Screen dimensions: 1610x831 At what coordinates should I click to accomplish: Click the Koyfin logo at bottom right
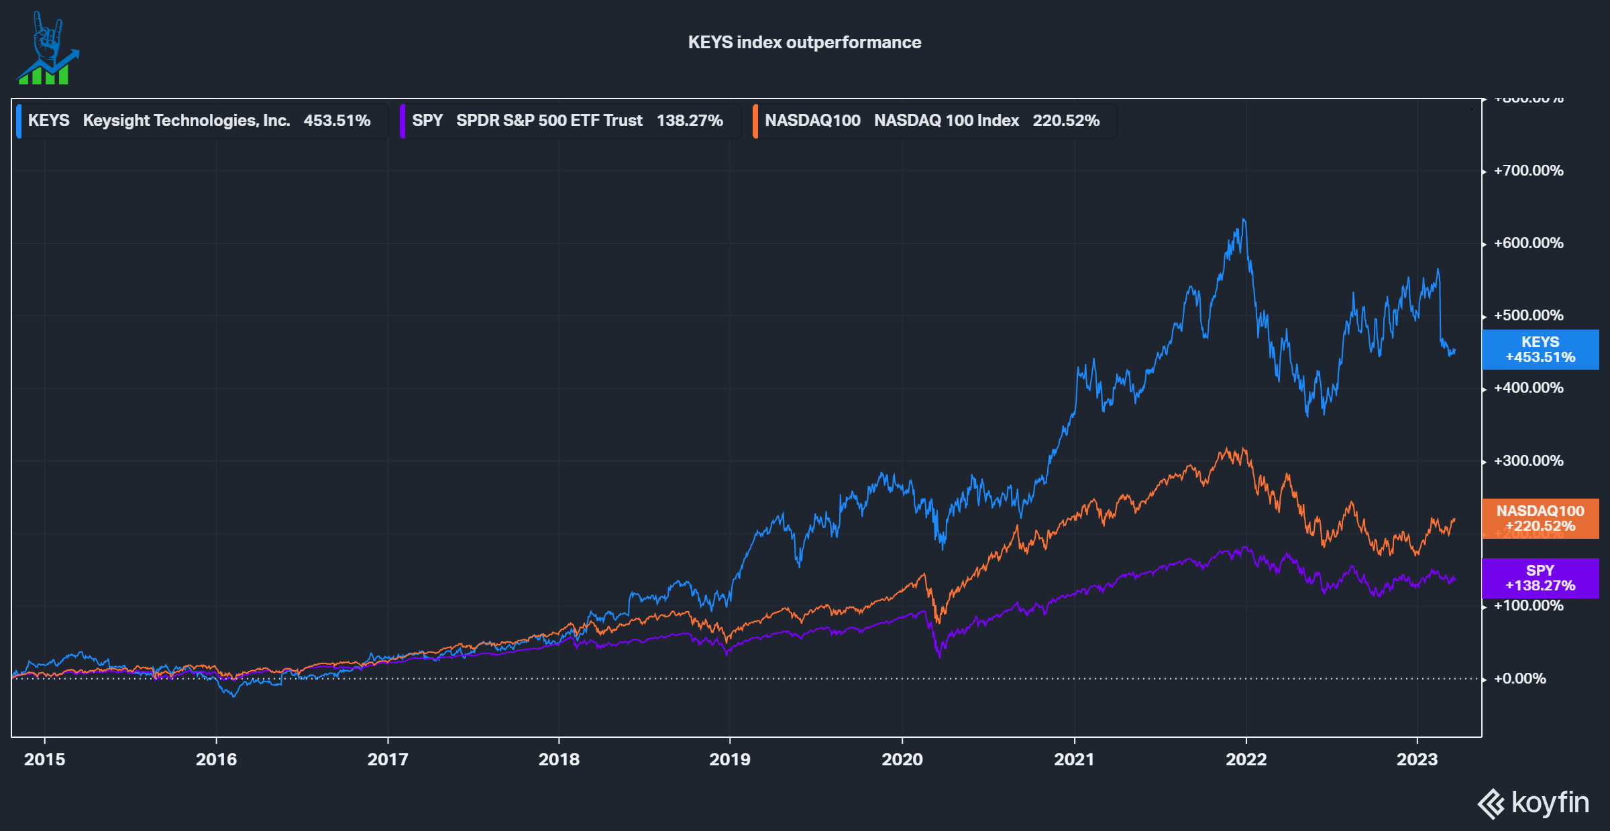pyautogui.click(x=1533, y=803)
